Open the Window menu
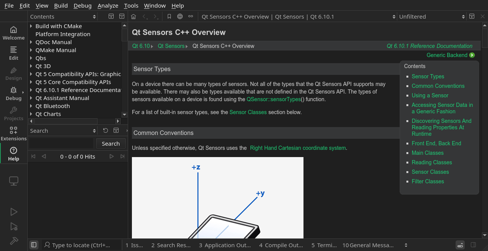Screen dimensions: 488x251 (x=155, y=5)
